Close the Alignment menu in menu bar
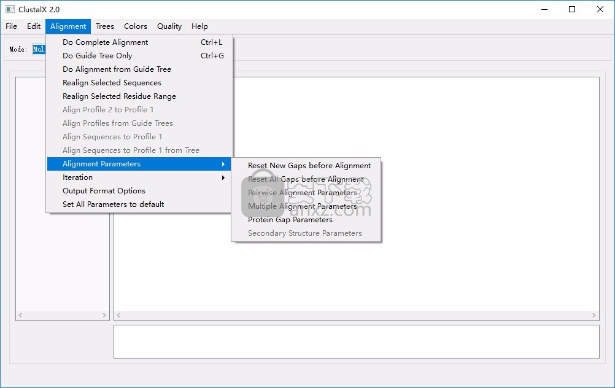615x388 pixels. click(68, 26)
